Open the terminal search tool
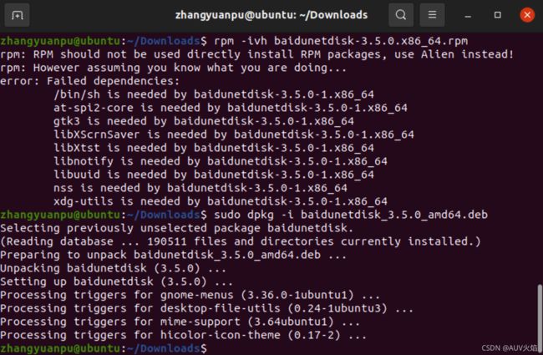This screenshot has height=355, width=543. pos(401,15)
